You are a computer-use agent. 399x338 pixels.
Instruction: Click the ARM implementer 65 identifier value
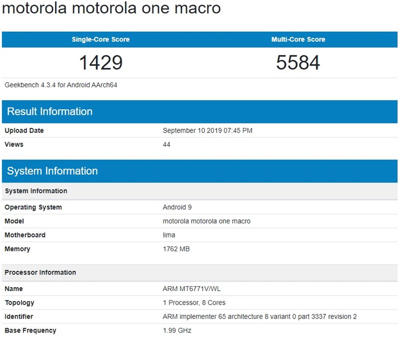(x=259, y=317)
